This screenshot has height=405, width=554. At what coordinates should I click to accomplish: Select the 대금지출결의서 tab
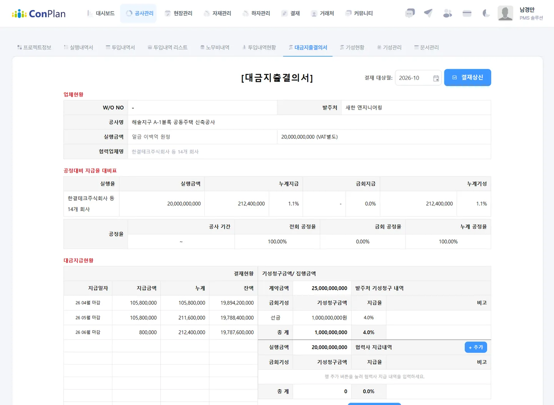308,47
